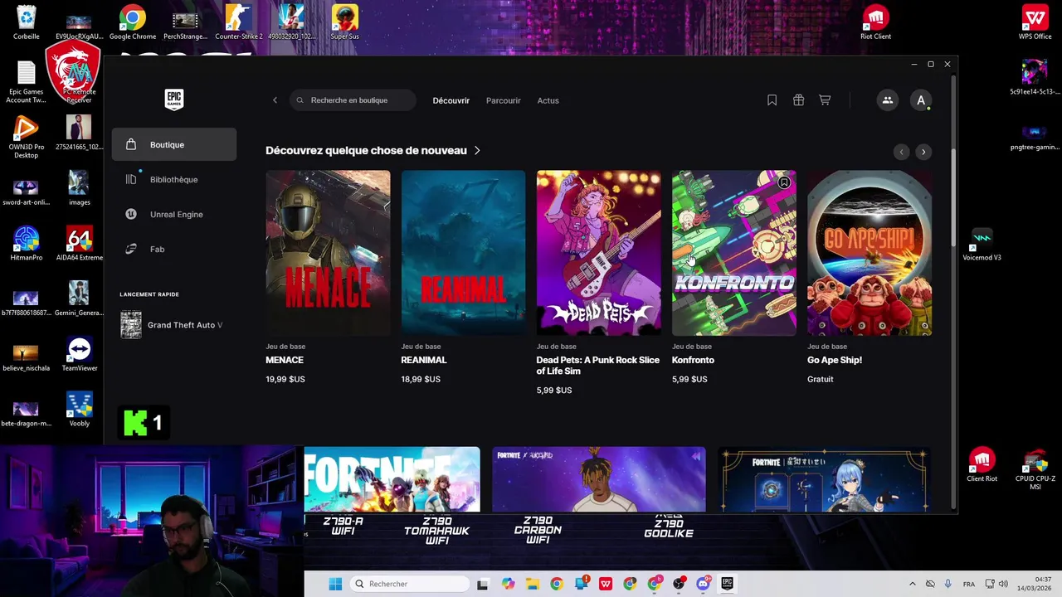Open Dead Pets: A Punk Rock title link
Viewport: 1062px width, 597px height.
click(598, 366)
